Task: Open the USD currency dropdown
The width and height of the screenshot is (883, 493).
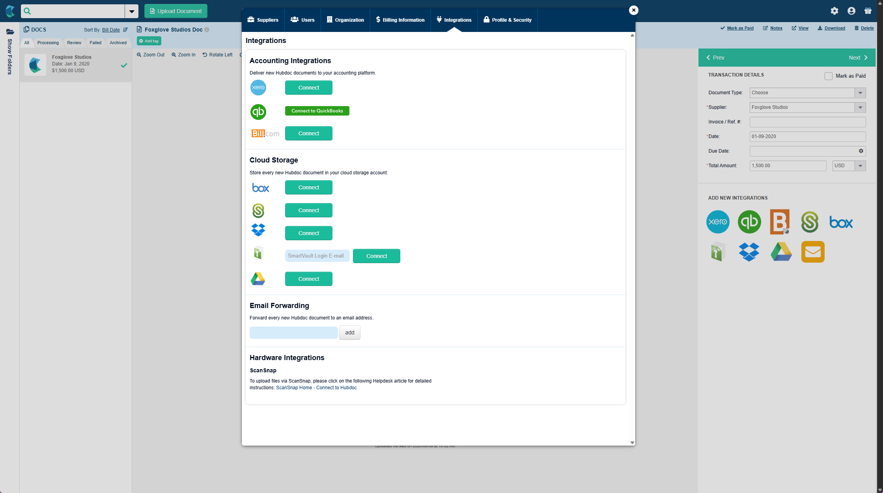Action: pos(860,166)
